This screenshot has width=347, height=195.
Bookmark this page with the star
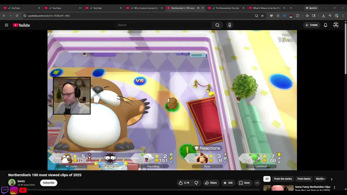click(262, 16)
